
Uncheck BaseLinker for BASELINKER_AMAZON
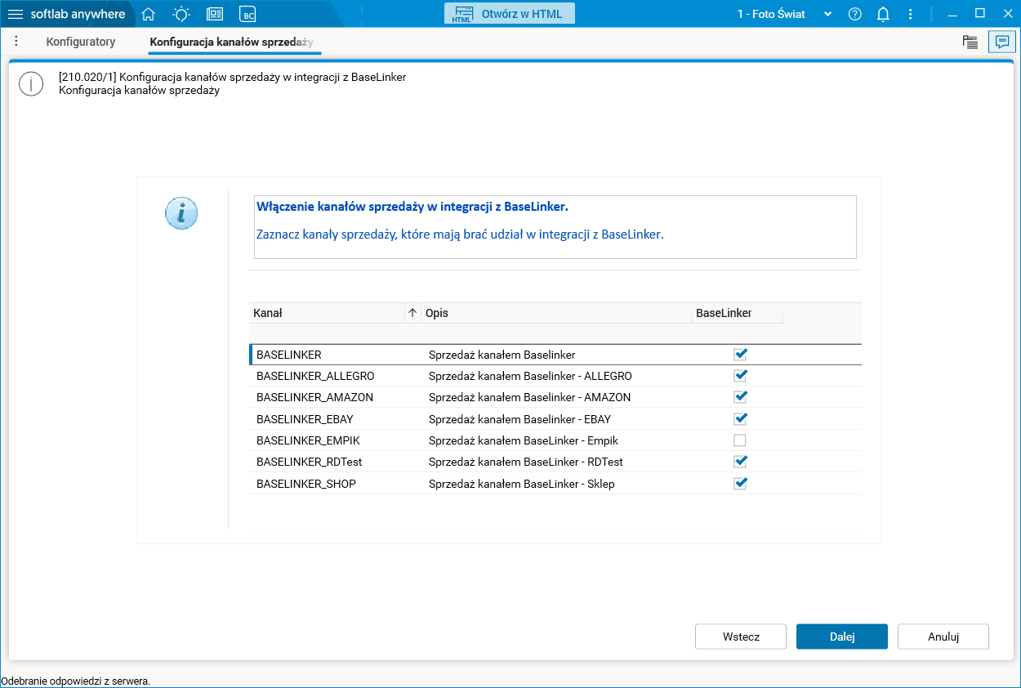click(x=740, y=397)
